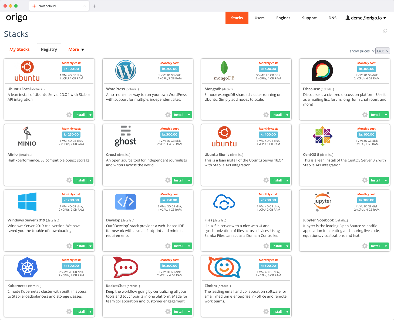The height and width of the screenshot is (320, 394).
Task: Open details link for RocketChat
Action: 133,286
